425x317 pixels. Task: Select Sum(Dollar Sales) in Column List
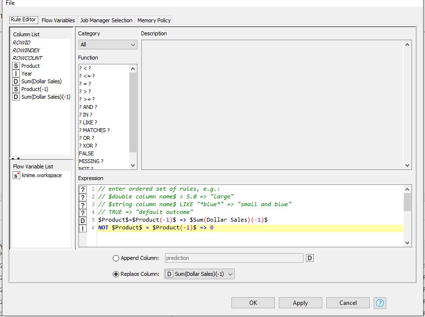click(x=42, y=81)
